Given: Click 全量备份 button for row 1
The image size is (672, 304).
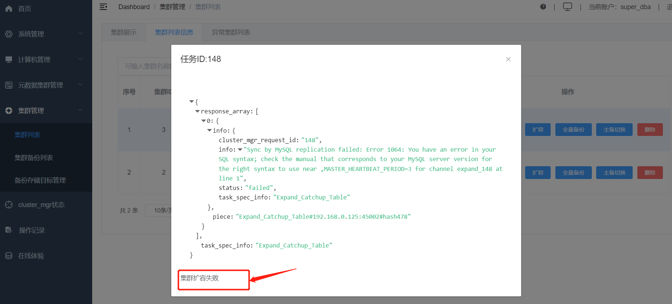Looking at the screenshot, I should coord(574,130).
